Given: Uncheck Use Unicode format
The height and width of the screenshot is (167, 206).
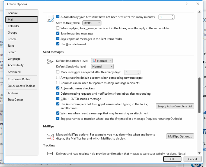Looking at the screenshot, I should click(58, 44).
